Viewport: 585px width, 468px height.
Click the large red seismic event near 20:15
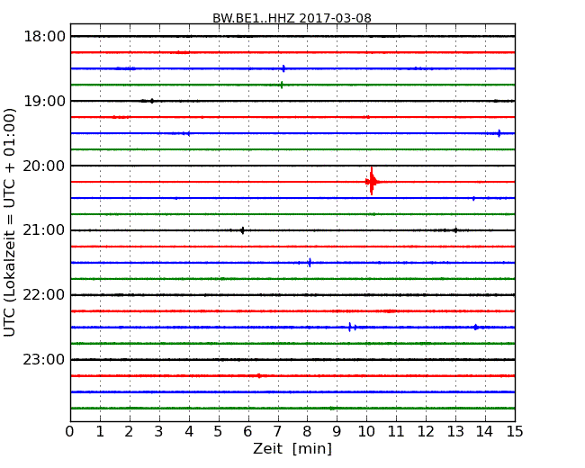[x=372, y=182]
